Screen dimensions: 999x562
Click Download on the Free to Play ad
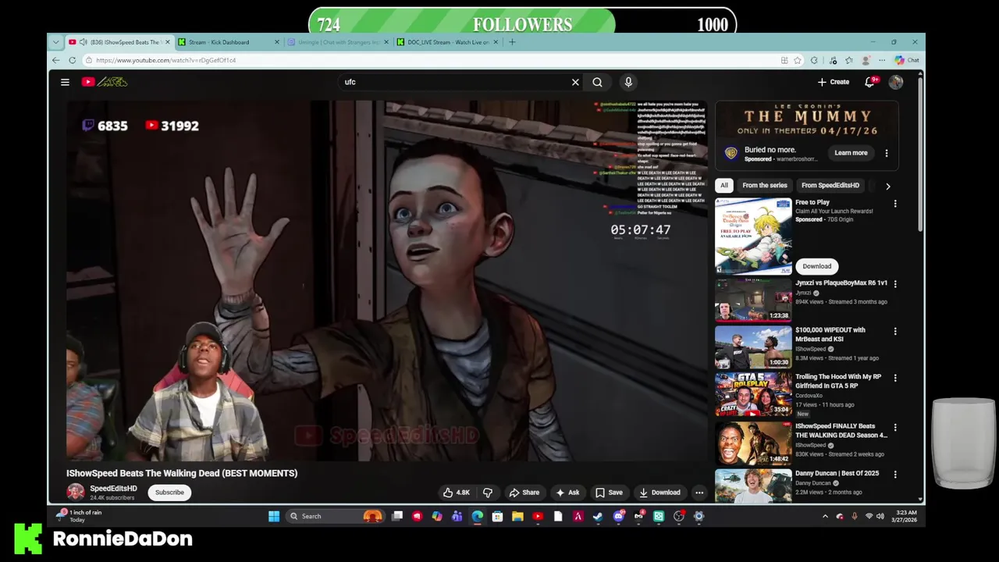click(817, 266)
